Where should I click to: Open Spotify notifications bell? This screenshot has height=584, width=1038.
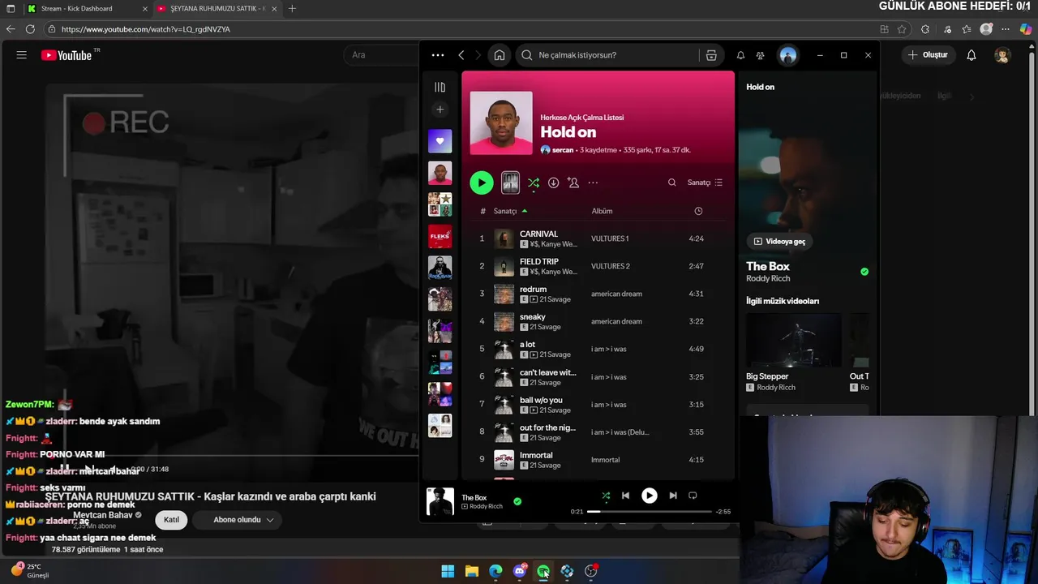(740, 55)
